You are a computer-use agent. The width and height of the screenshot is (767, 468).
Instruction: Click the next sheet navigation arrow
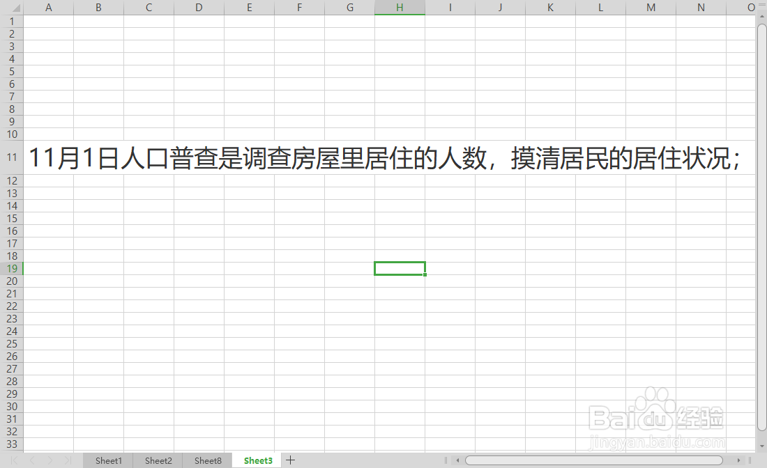click(x=50, y=460)
